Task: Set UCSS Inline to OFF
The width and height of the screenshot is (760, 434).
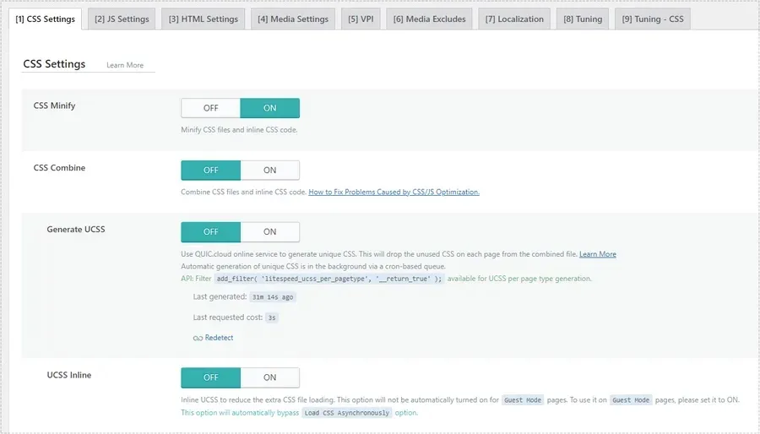Action: [211, 377]
